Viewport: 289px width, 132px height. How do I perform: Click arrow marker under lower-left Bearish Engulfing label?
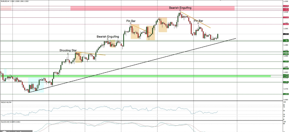point(108,39)
